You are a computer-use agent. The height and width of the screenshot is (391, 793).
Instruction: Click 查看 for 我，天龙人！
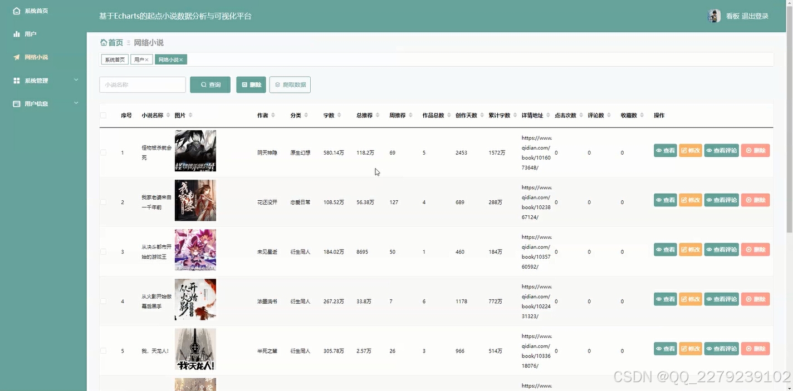coord(665,349)
